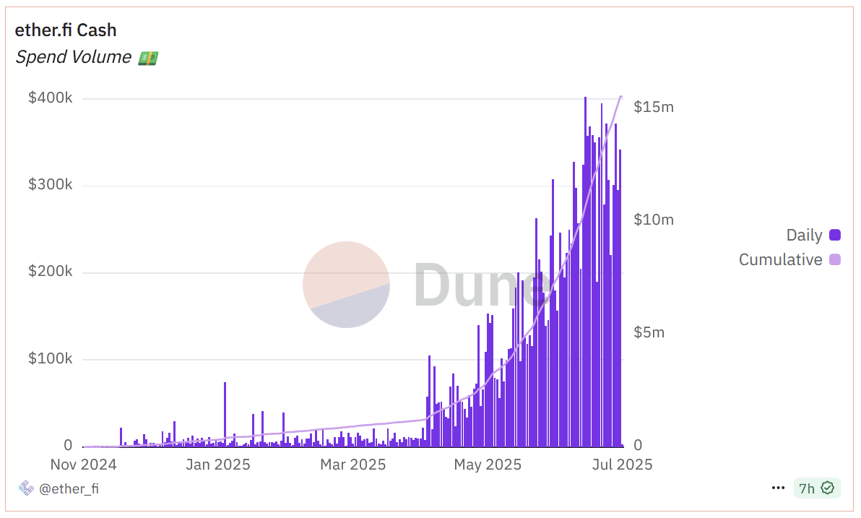Click the verified checkmark refresh icon
Screen dimensions: 861x518
[x=828, y=488]
